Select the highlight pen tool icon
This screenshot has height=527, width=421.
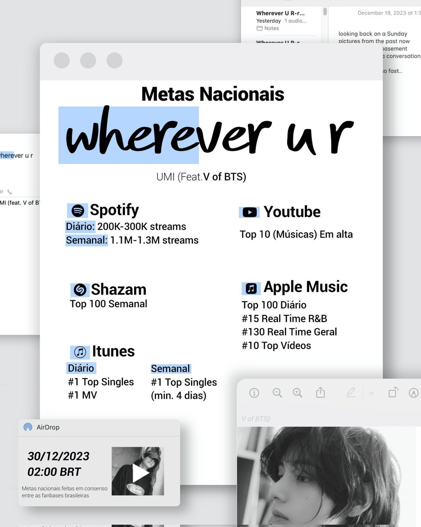click(351, 392)
